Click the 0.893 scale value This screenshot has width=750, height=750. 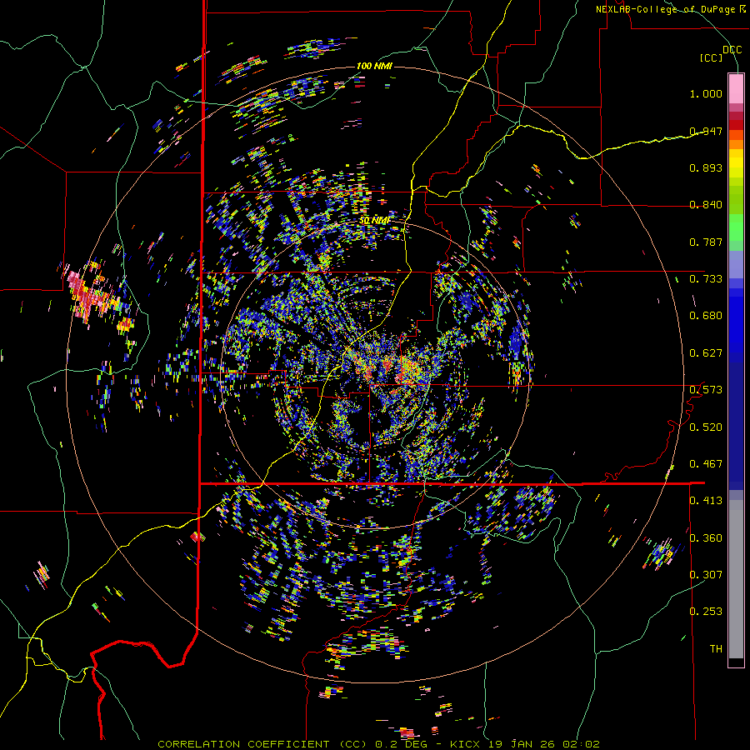(706, 167)
